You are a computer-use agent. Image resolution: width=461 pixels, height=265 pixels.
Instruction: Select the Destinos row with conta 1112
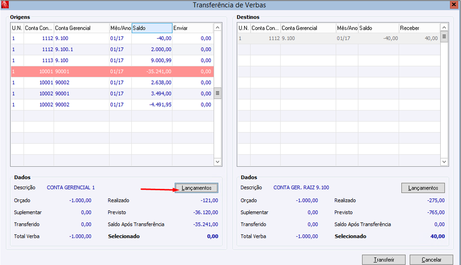(339, 38)
